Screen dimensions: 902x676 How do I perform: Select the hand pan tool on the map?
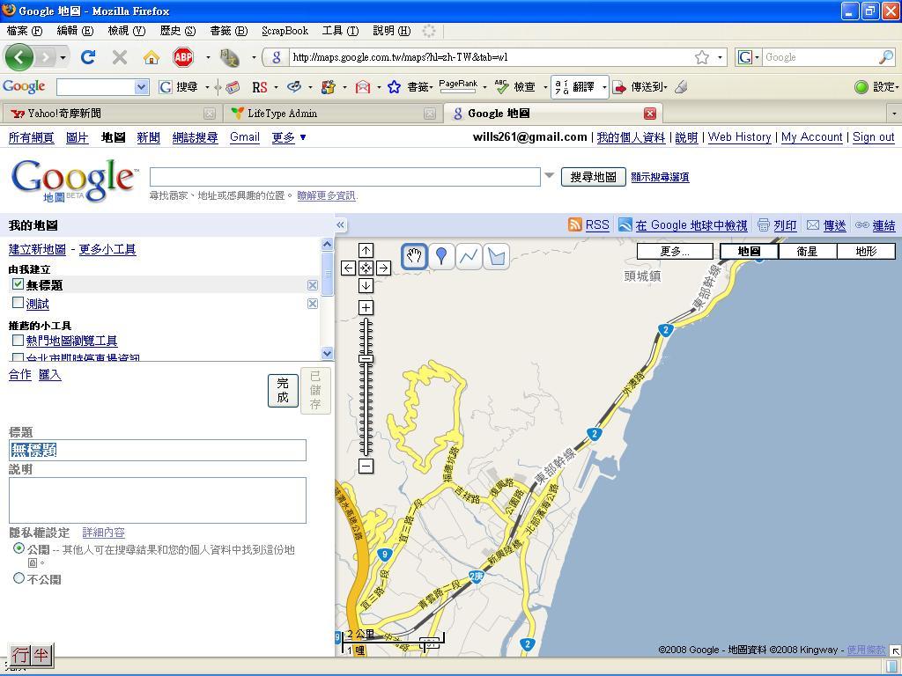click(414, 256)
